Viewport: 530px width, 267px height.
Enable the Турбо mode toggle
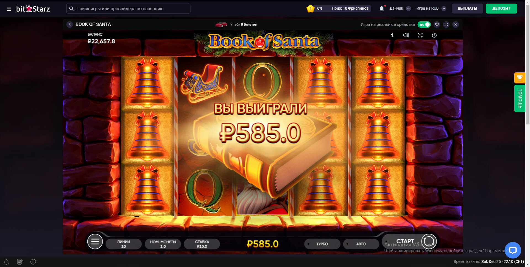click(x=322, y=244)
